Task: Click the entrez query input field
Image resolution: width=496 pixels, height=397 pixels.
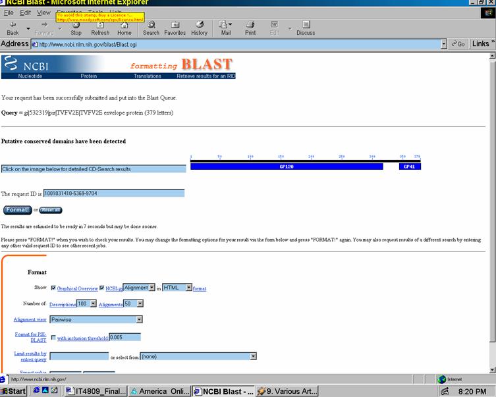Action: [79, 357]
